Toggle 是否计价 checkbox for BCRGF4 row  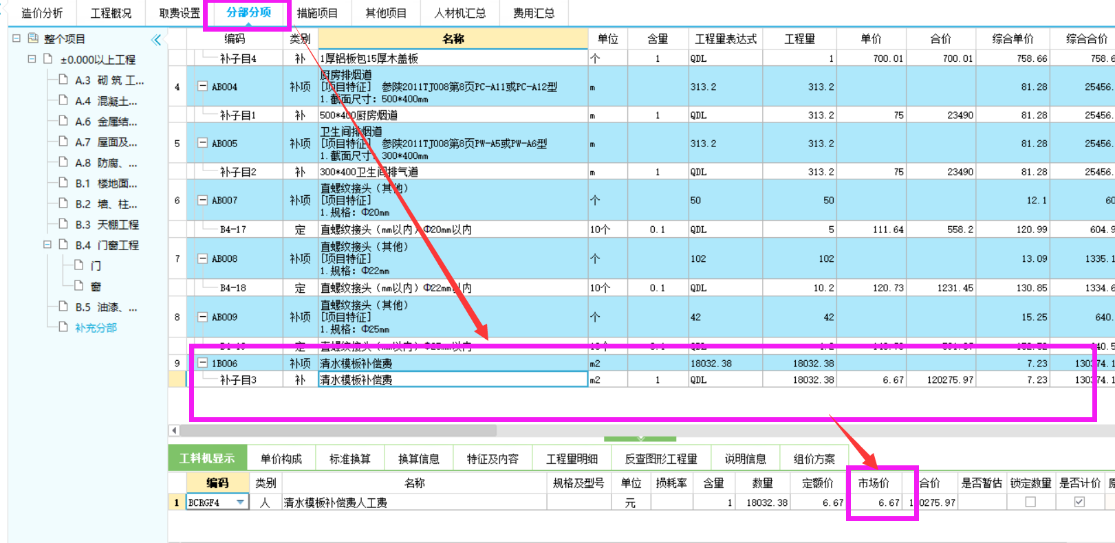1079,502
